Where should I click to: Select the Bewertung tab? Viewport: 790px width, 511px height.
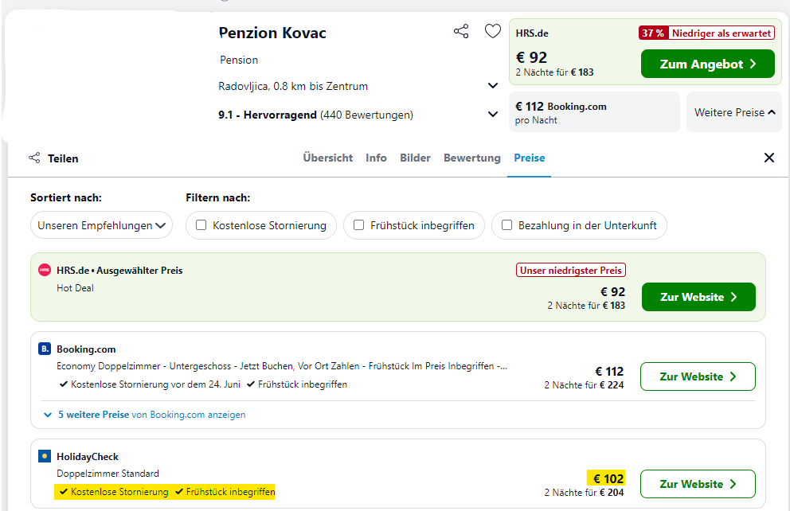pyautogui.click(x=472, y=158)
